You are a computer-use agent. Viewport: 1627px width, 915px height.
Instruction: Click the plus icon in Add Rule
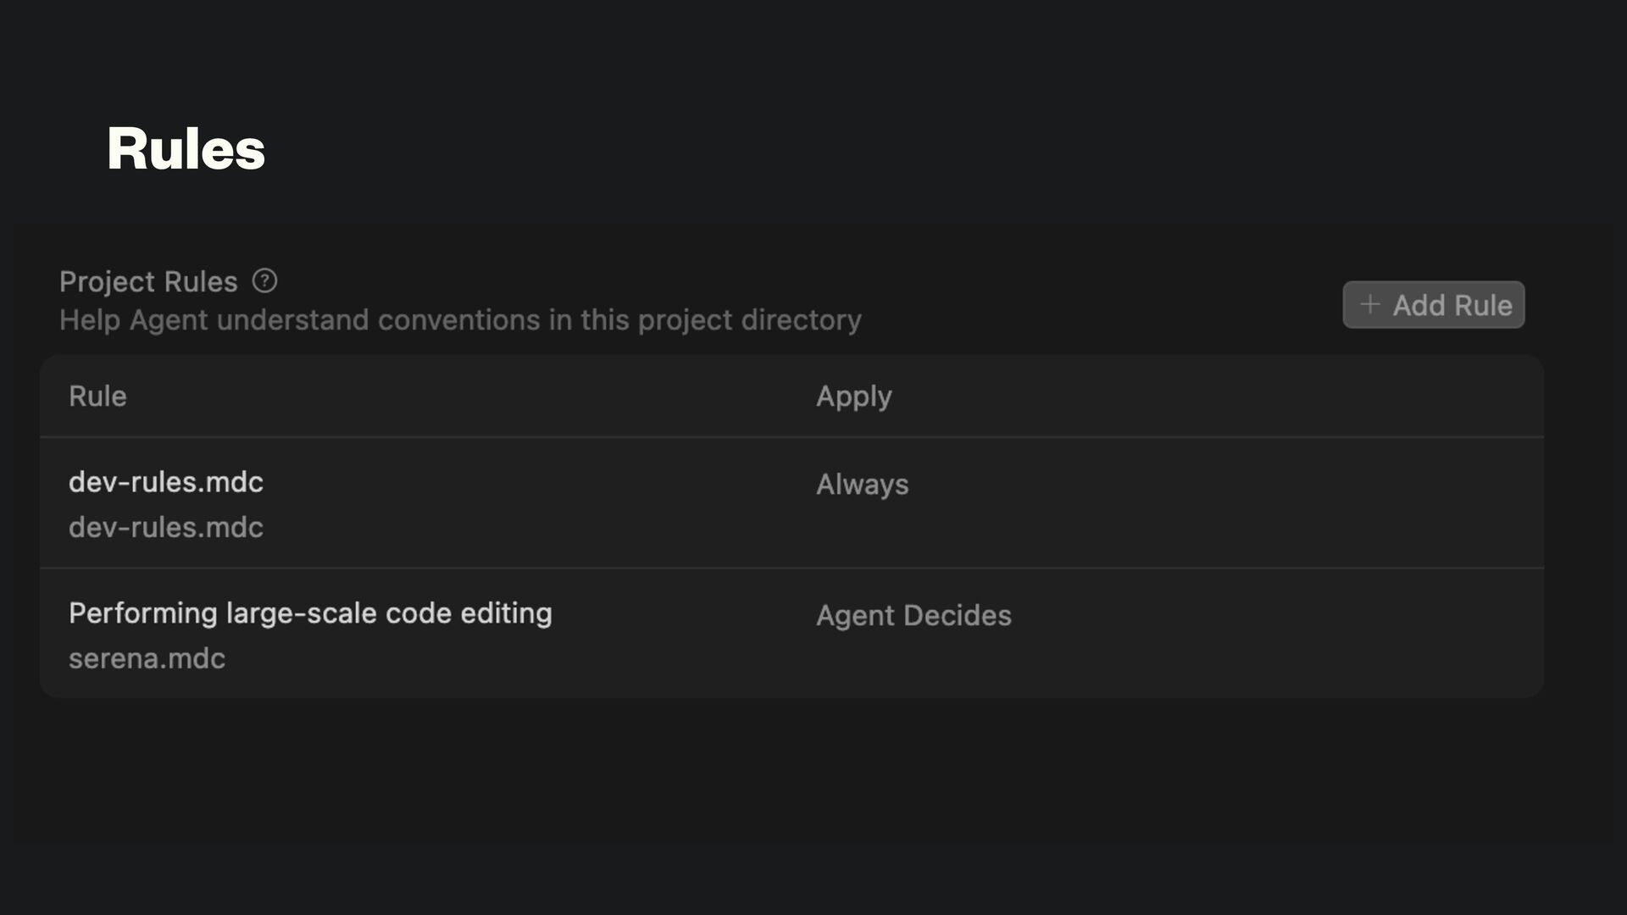coord(1369,305)
